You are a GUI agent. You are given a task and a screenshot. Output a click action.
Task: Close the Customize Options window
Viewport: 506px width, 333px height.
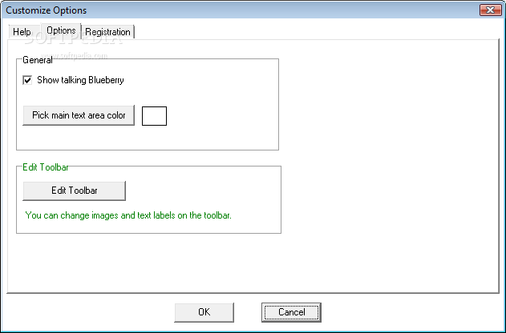[490, 10]
